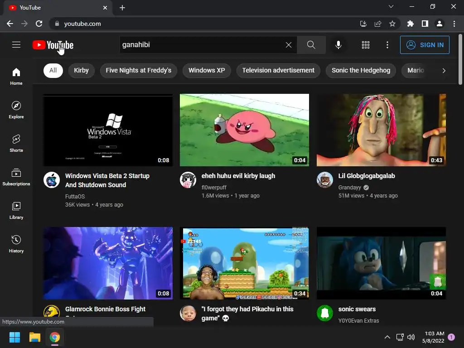Click the Glamrock Bonnie Boss Fight title
Viewport: 464px width, 348px height.
coord(105,309)
